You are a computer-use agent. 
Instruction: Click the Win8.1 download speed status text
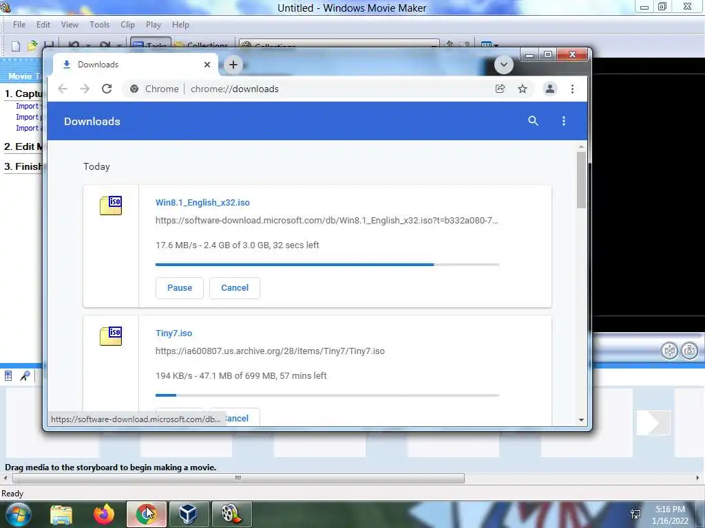(x=237, y=245)
